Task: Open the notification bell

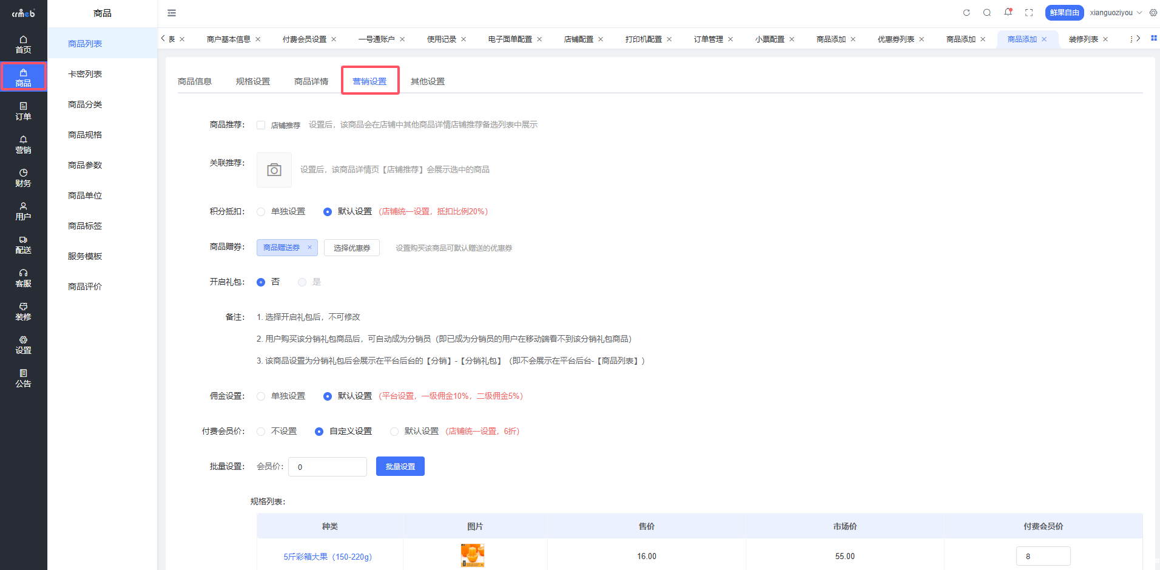Action: tap(1008, 12)
